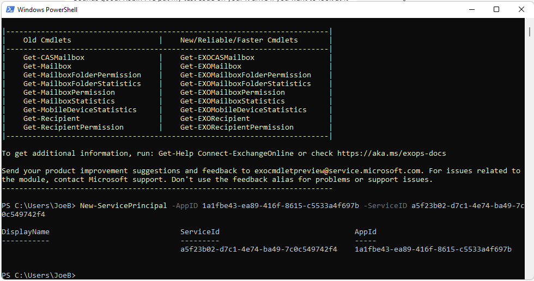This screenshot has width=534, height=281.
Task: Click the Get-EXOMailbox cmdlet text
Action: click(x=210, y=66)
